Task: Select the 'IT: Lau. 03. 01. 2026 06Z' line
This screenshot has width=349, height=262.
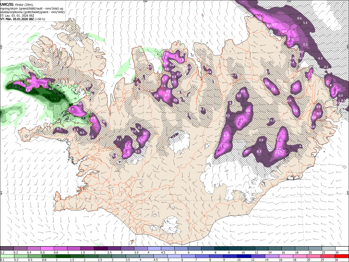Action: (17, 16)
